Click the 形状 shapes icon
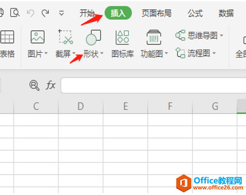The height and width of the screenshot is (195, 246). [x=93, y=37]
